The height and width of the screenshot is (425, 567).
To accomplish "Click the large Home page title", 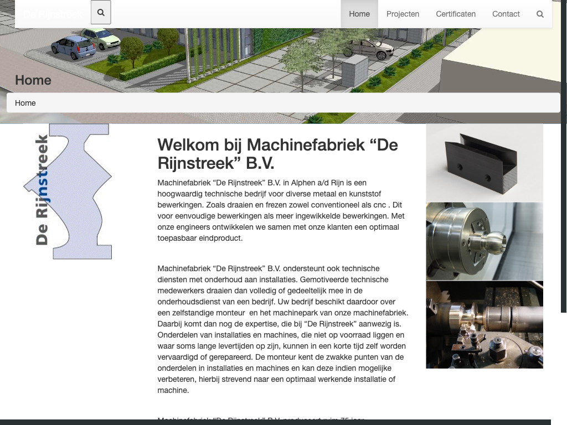I will (x=33, y=80).
